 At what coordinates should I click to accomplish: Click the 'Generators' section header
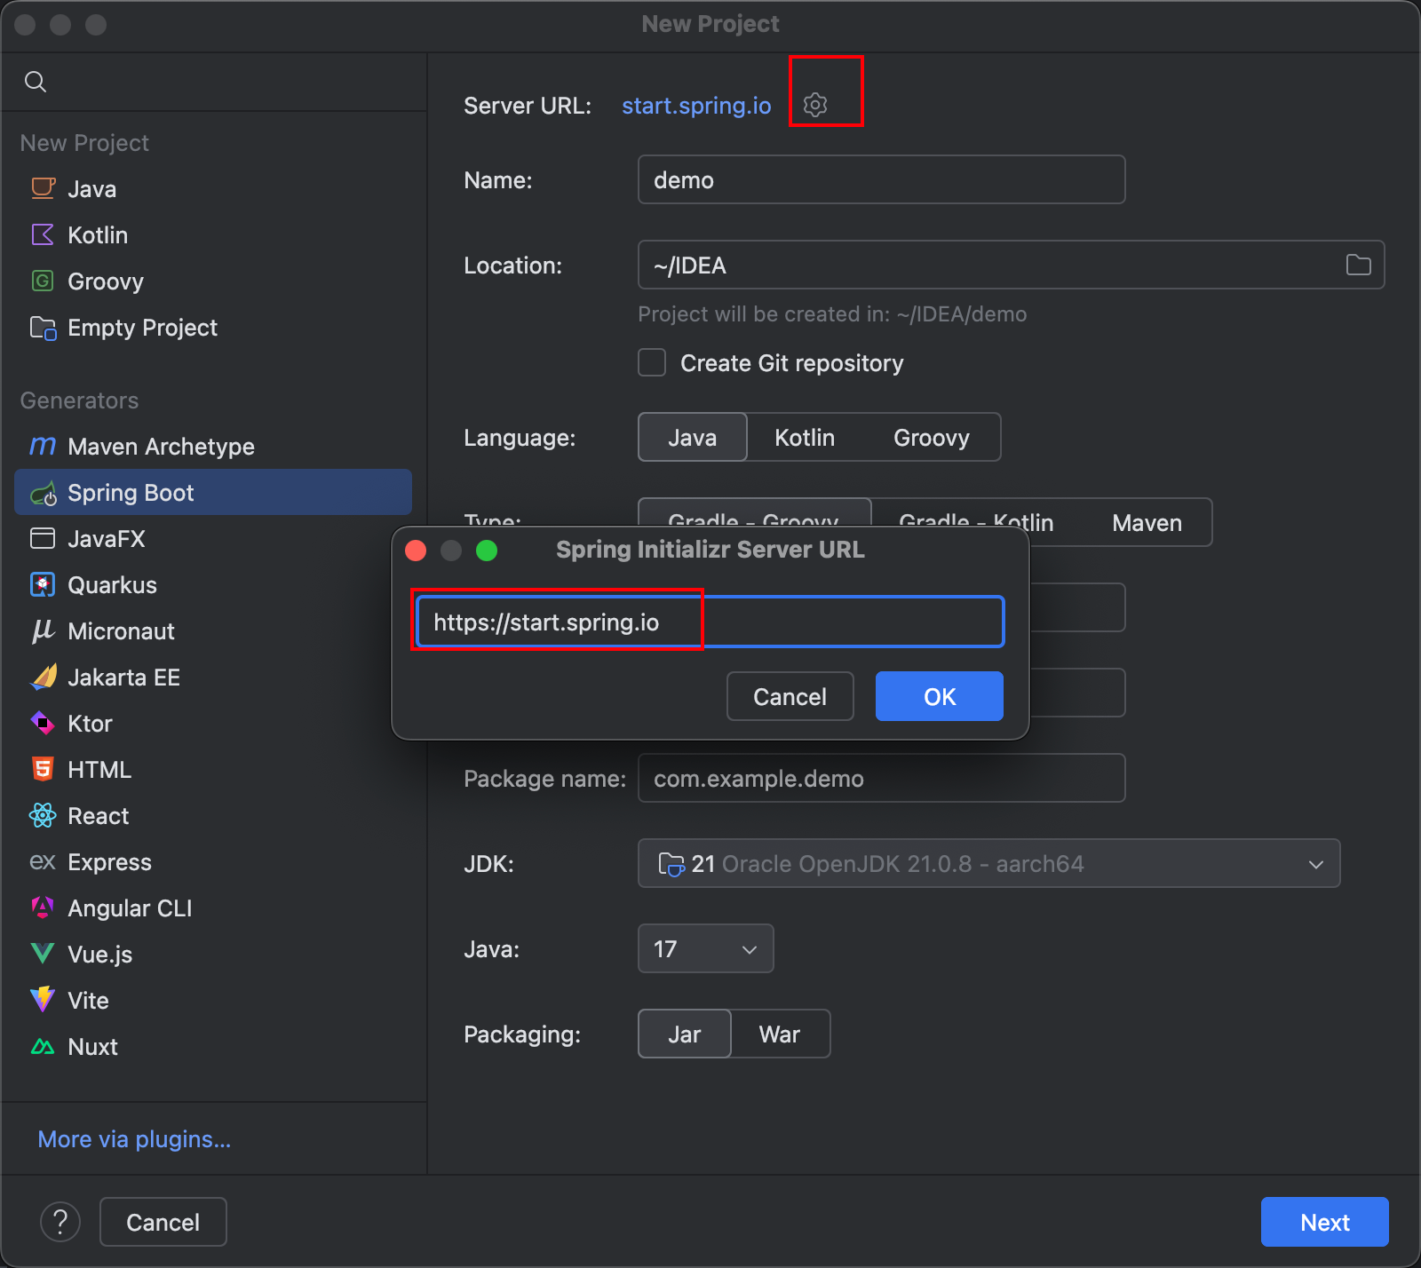(79, 400)
